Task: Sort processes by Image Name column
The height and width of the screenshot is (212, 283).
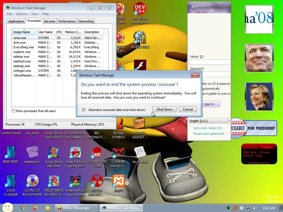Action: (x=24, y=32)
